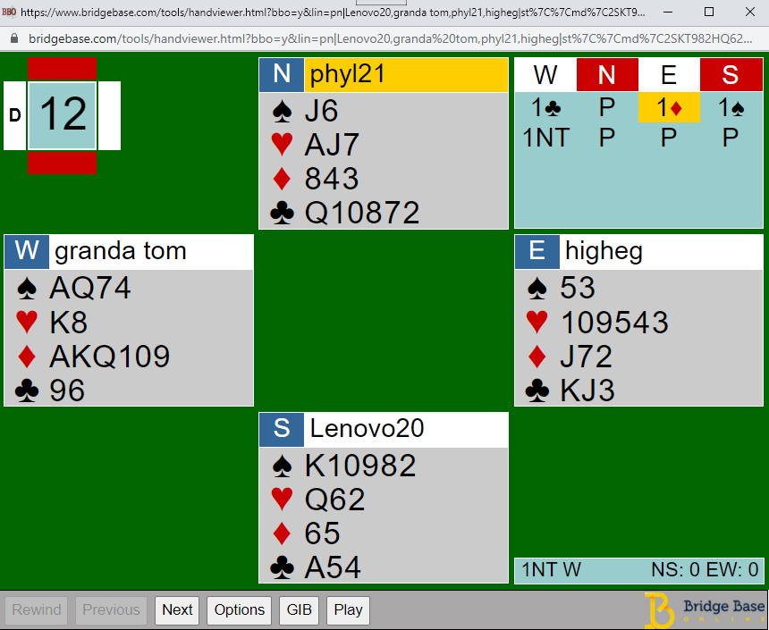Click contract text 1NT W
The width and height of the screenshot is (769, 630).
pyautogui.click(x=551, y=570)
